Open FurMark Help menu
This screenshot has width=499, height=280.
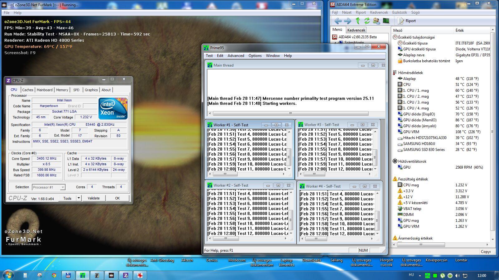tap(17, 13)
